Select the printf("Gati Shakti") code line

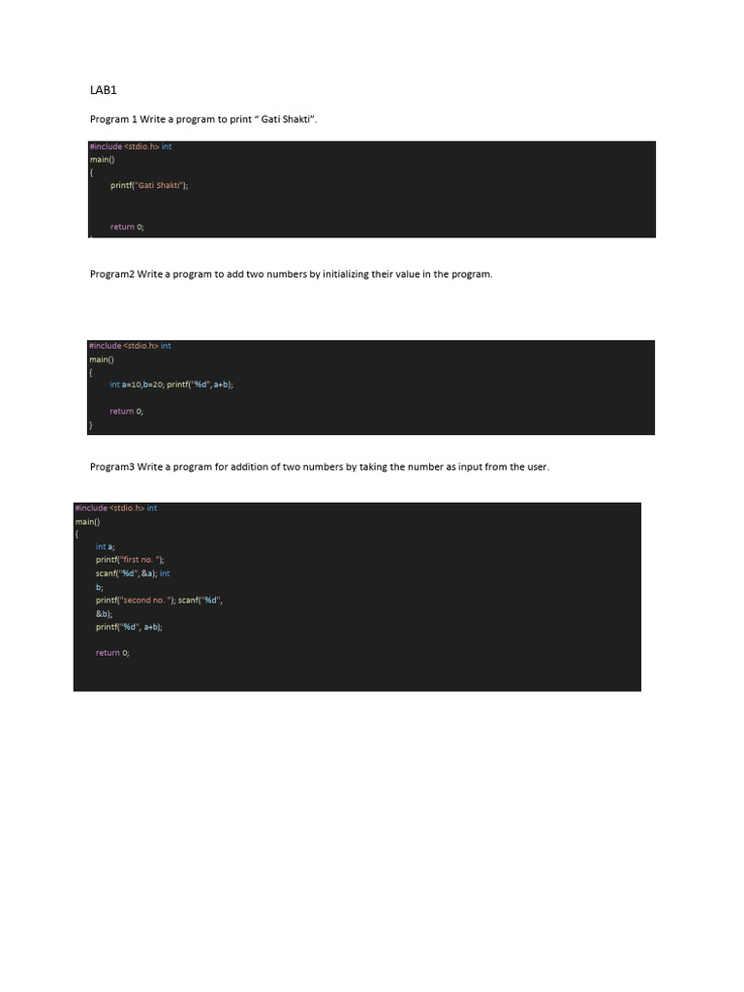pos(149,185)
